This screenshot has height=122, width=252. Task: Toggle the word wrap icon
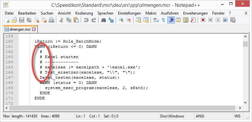[156, 20]
